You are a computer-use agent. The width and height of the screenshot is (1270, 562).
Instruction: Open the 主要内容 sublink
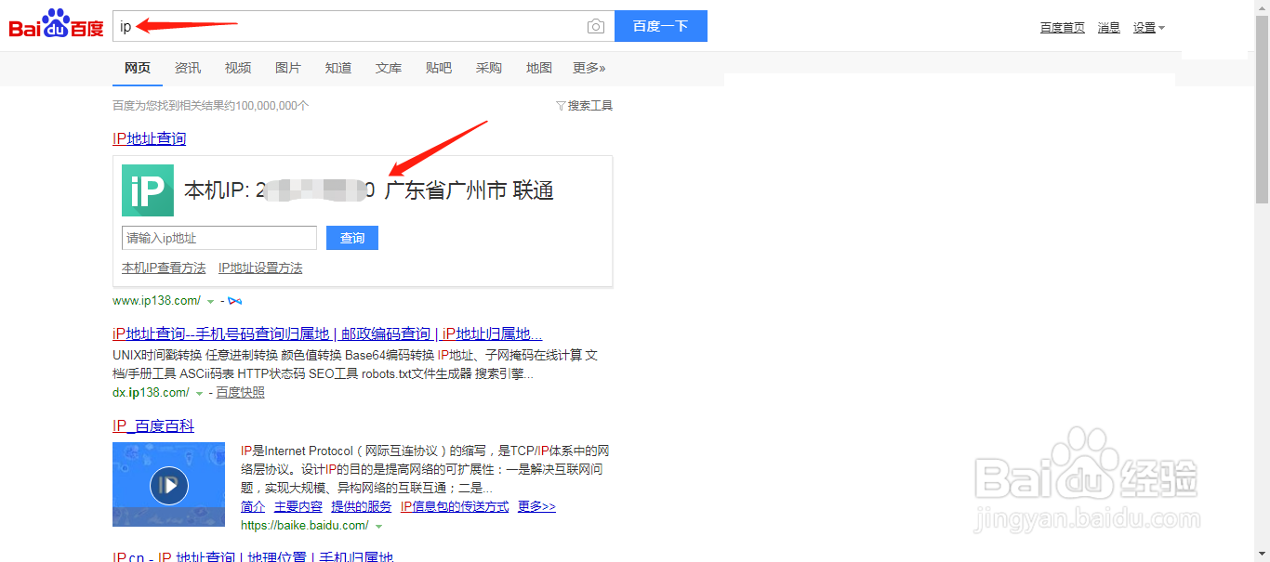coord(298,506)
